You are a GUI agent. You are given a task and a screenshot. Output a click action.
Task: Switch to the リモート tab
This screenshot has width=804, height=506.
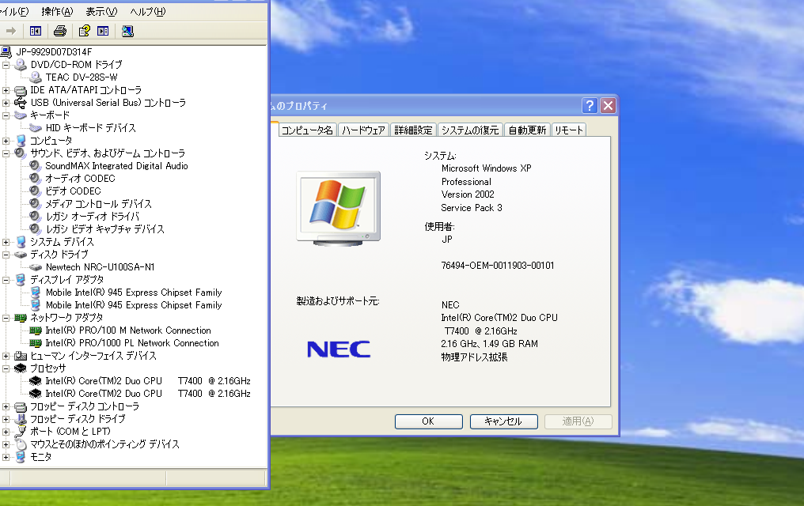tap(569, 130)
